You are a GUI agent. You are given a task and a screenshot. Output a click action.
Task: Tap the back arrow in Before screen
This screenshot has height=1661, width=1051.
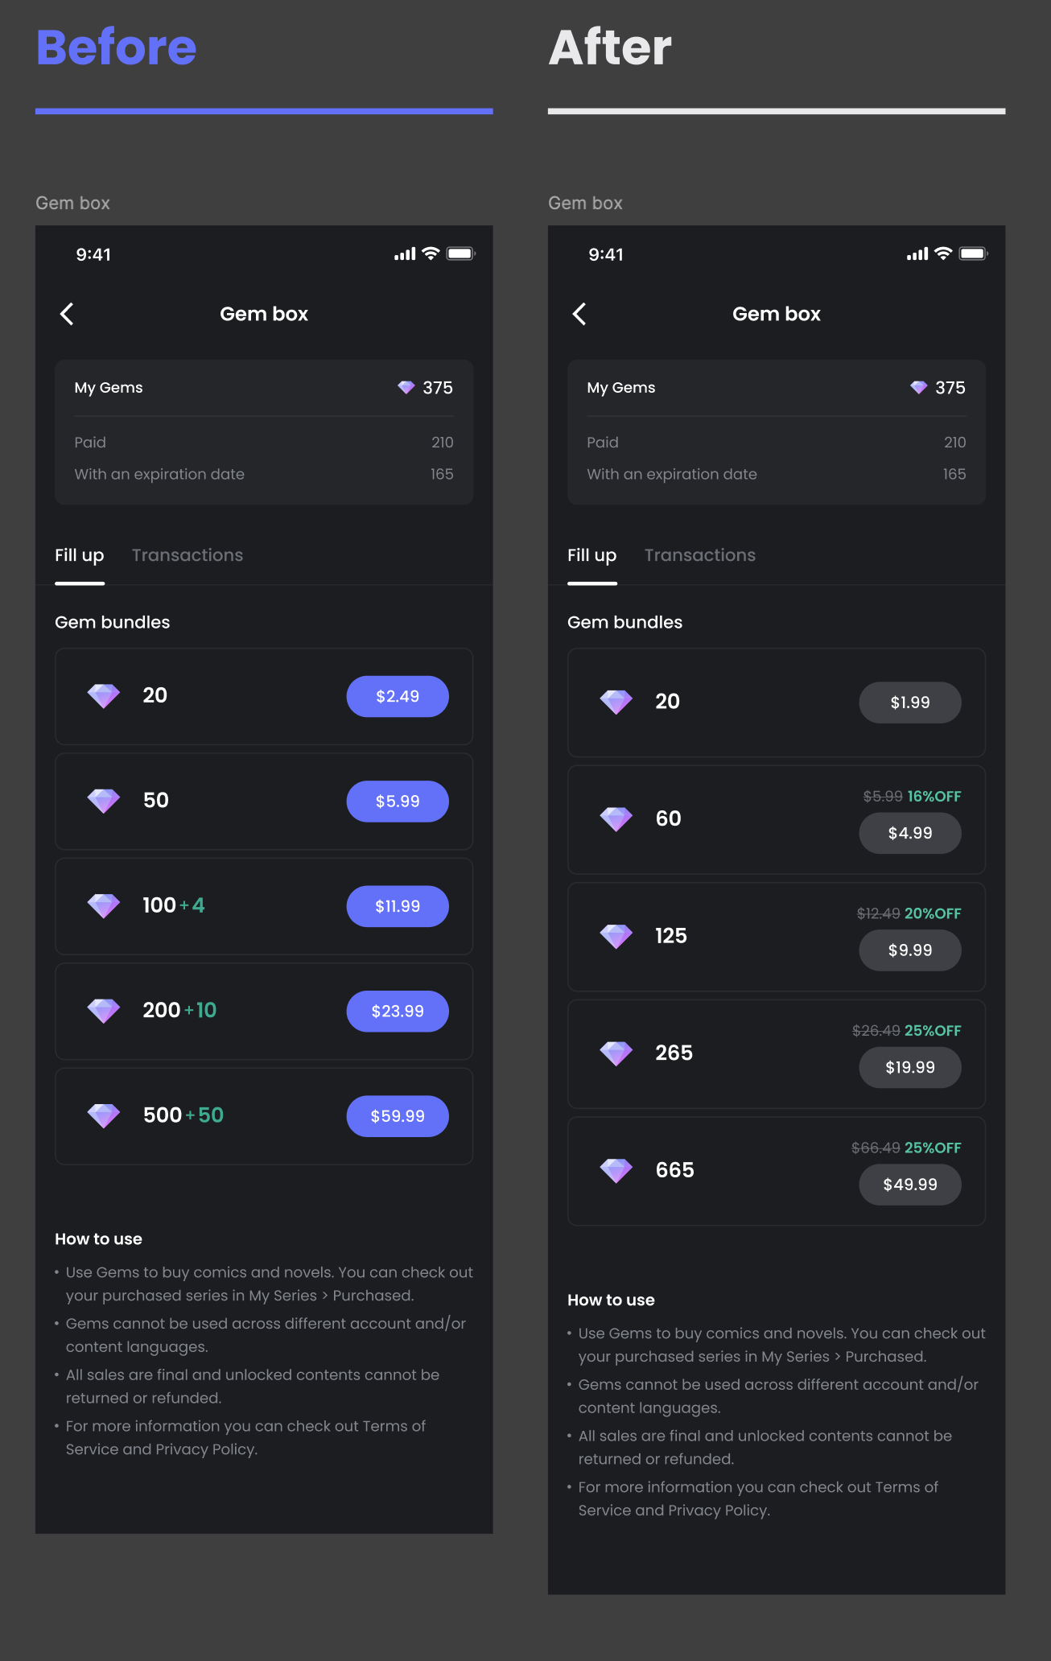68,314
